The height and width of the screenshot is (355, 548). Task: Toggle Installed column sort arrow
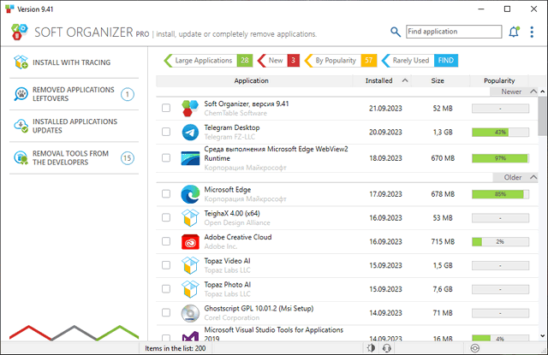[x=405, y=80]
